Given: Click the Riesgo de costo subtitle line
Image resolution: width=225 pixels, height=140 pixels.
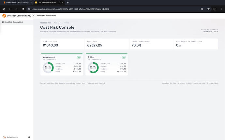Looking at the screenshot, I should [78, 31].
